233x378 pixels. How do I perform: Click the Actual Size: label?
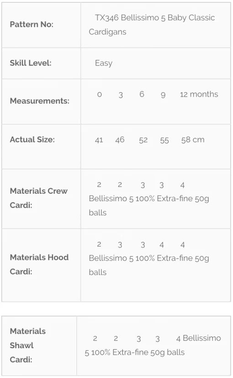click(x=32, y=139)
